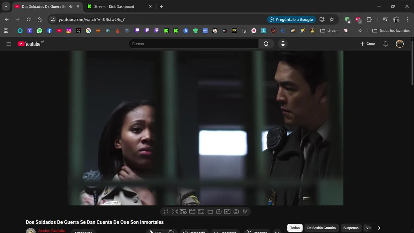Open the apps grid in bookmarks bar

[6, 31]
